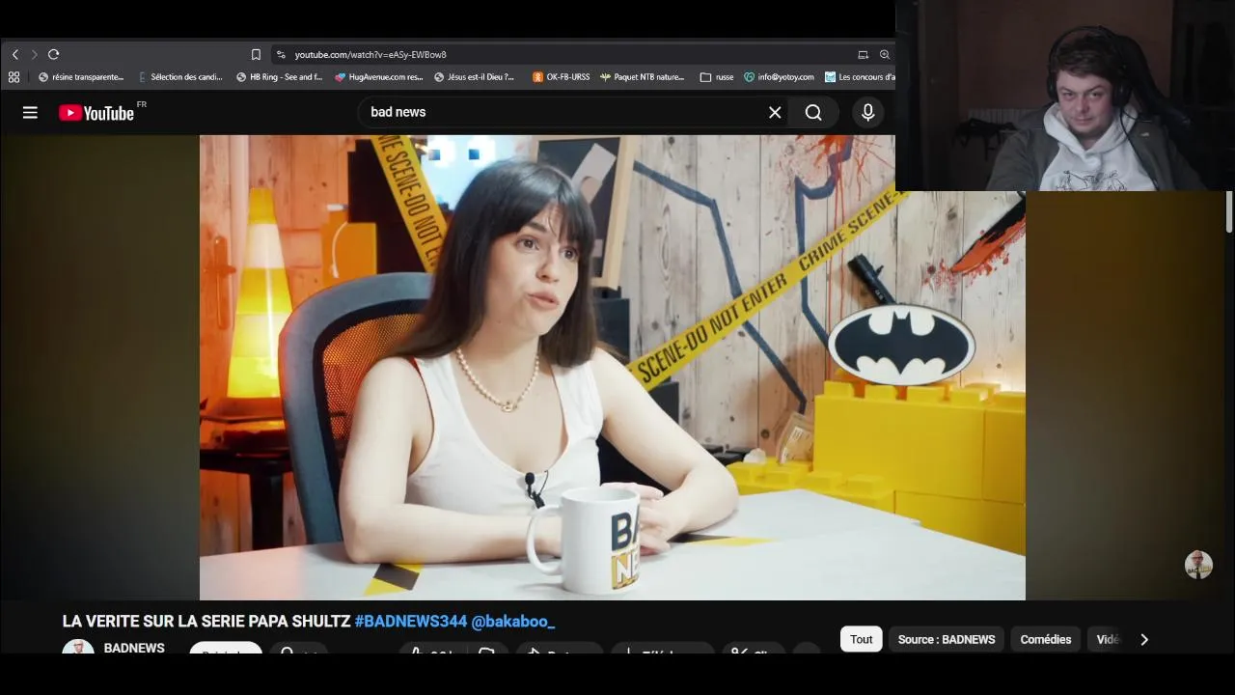Image resolution: width=1235 pixels, height=695 pixels.
Task: Open the YouTube hamburger guide menu
Action: pos(30,113)
